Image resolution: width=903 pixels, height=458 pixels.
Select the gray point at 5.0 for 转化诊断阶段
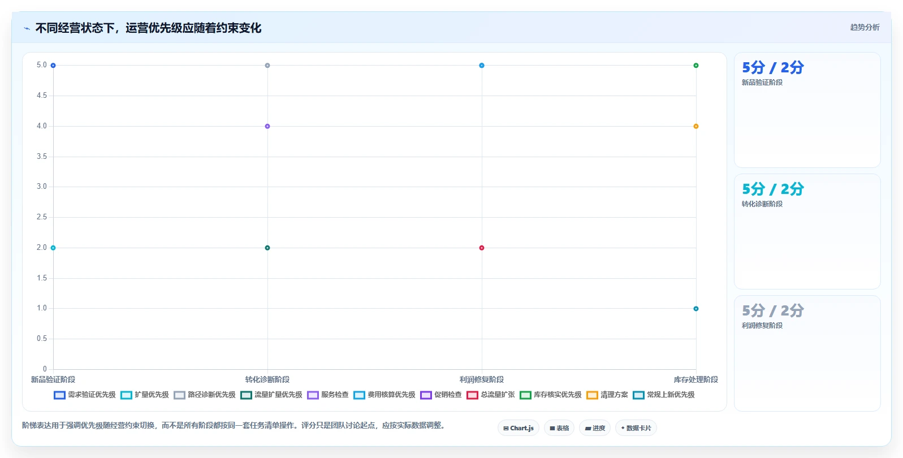coord(267,66)
